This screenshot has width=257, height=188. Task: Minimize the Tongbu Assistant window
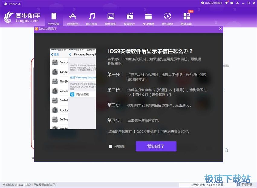coord(243,3)
